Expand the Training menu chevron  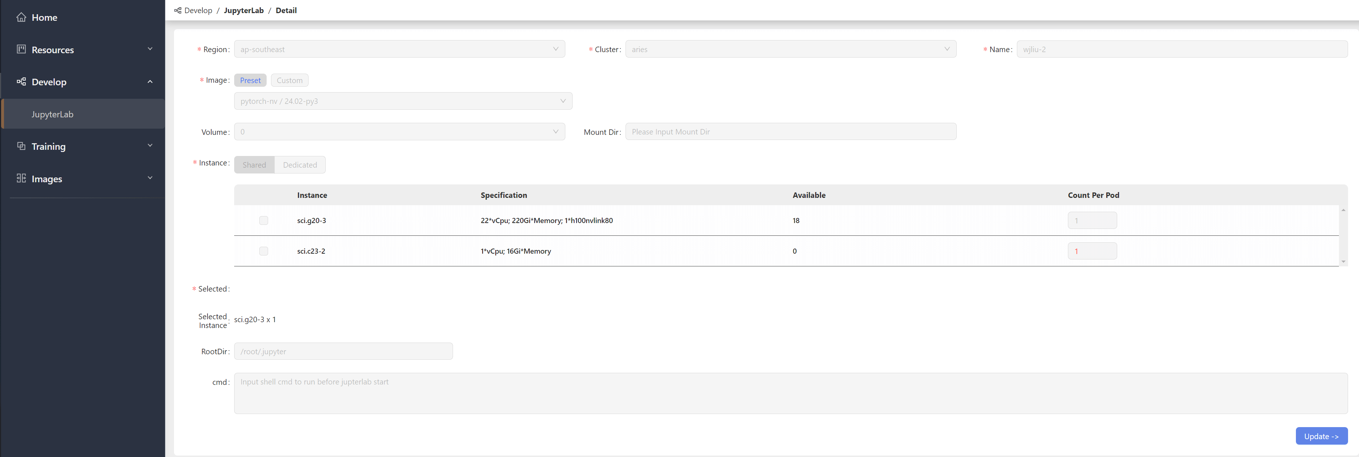[150, 145]
